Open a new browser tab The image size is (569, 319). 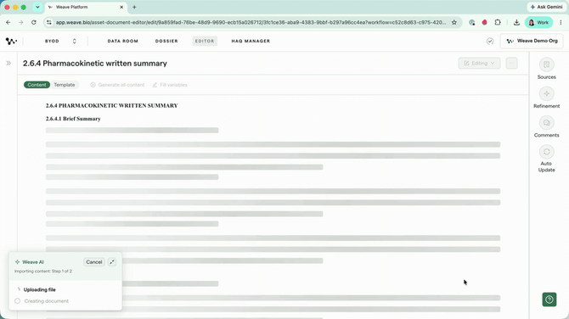[x=134, y=7]
